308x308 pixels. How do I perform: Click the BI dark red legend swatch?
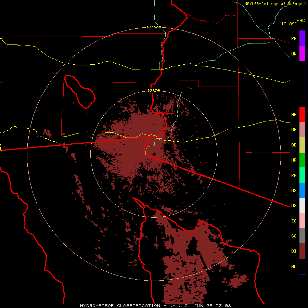click(x=302, y=251)
